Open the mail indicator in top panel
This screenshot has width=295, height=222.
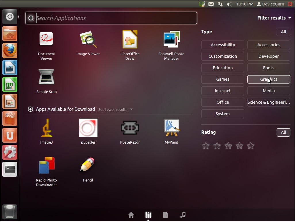[211, 4]
